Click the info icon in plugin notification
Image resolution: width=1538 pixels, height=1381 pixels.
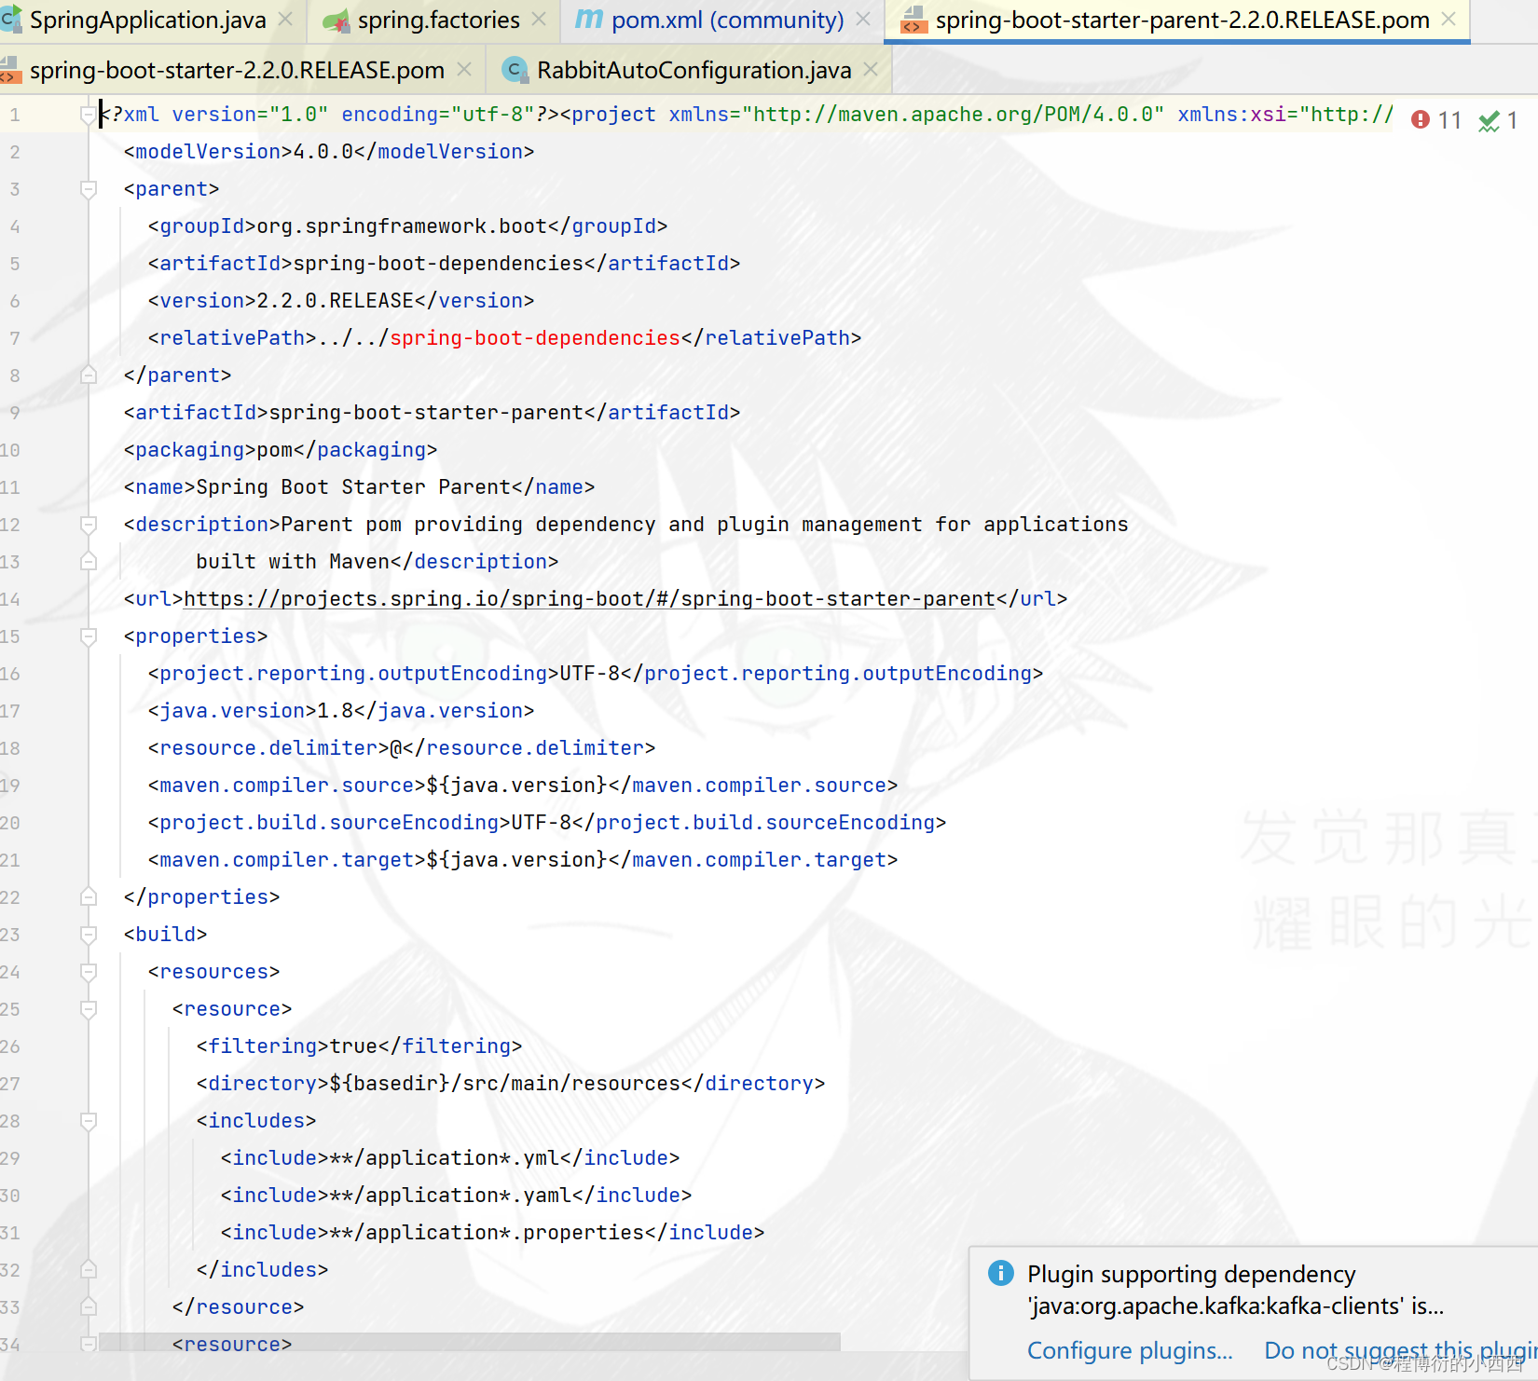click(x=1000, y=1273)
